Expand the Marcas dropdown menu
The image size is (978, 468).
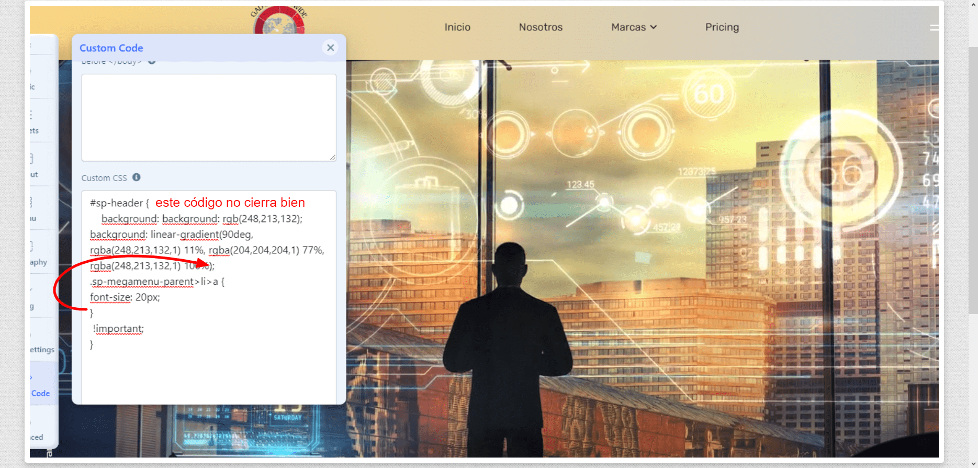(x=634, y=27)
